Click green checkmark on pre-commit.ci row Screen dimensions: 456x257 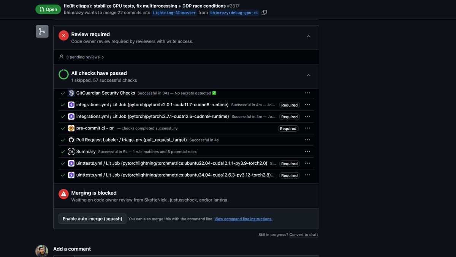pos(63,128)
